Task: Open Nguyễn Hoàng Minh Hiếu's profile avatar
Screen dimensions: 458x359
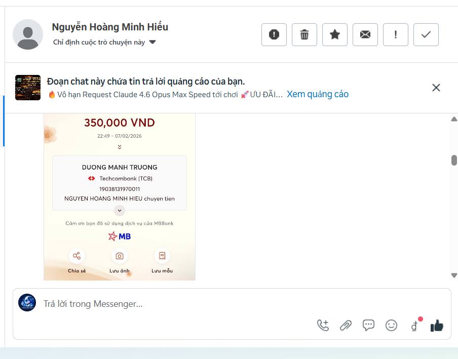Action: [28, 34]
